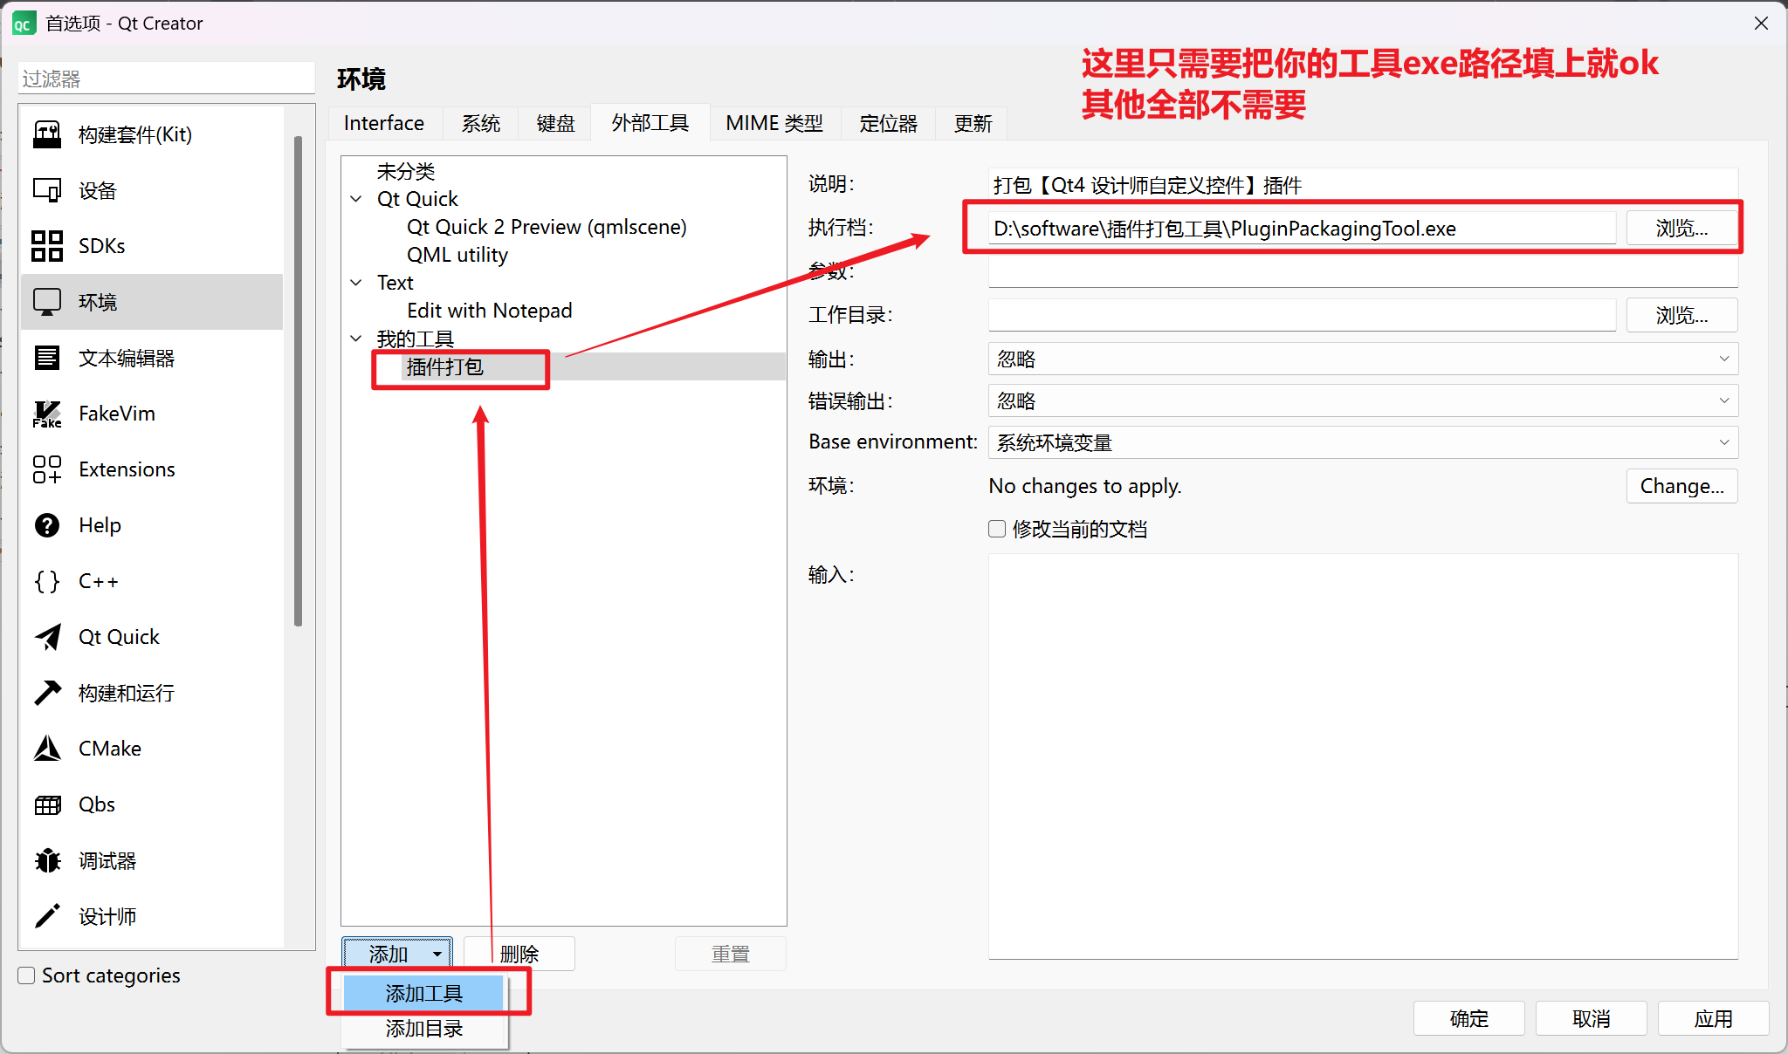Switch to the MIME 类型 tab
The height and width of the screenshot is (1054, 1788).
coord(774,123)
